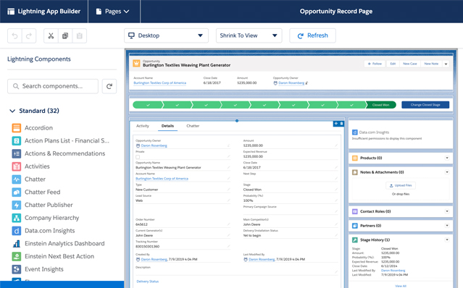This screenshot has width=463, height=288.
Task: Click the move component handle icon on tabs
Action: [336, 124]
